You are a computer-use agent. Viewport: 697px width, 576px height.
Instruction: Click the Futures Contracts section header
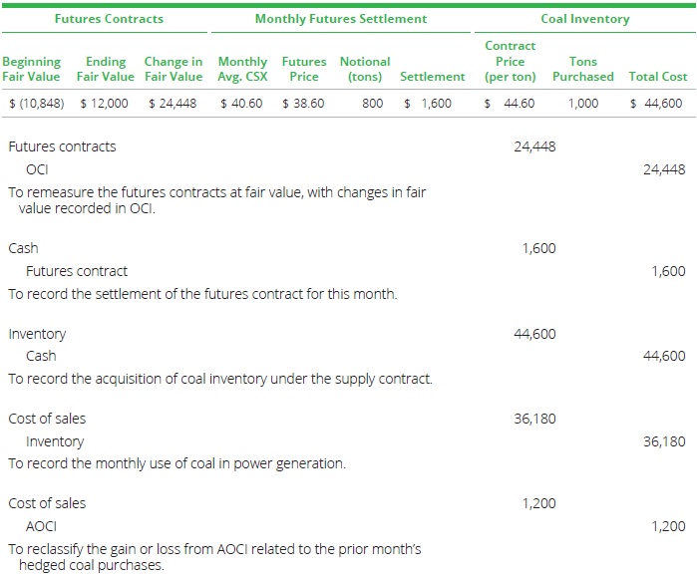tap(109, 18)
